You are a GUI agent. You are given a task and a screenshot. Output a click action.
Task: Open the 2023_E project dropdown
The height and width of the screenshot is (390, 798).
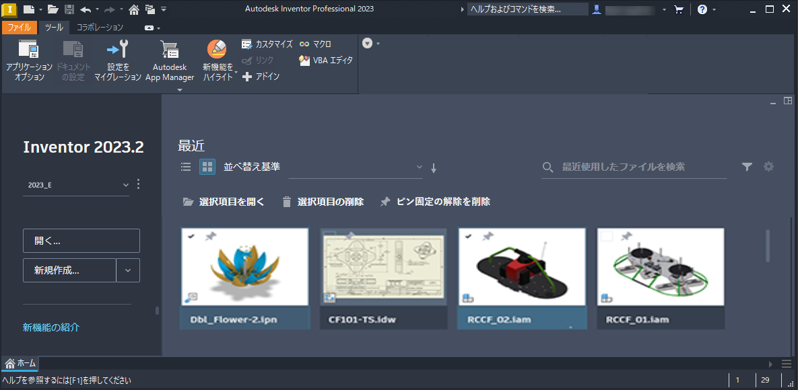point(76,185)
